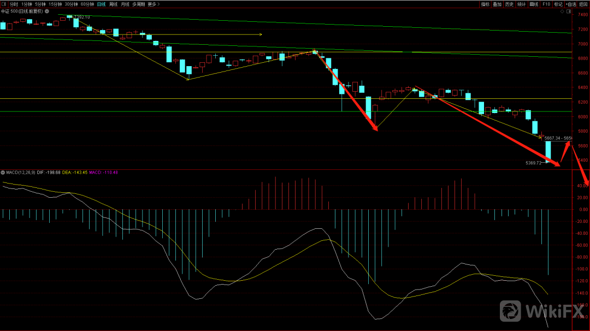The width and height of the screenshot is (590, 331).
Task: Switch to the 周线 weekly chart period
Action: [114, 4]
